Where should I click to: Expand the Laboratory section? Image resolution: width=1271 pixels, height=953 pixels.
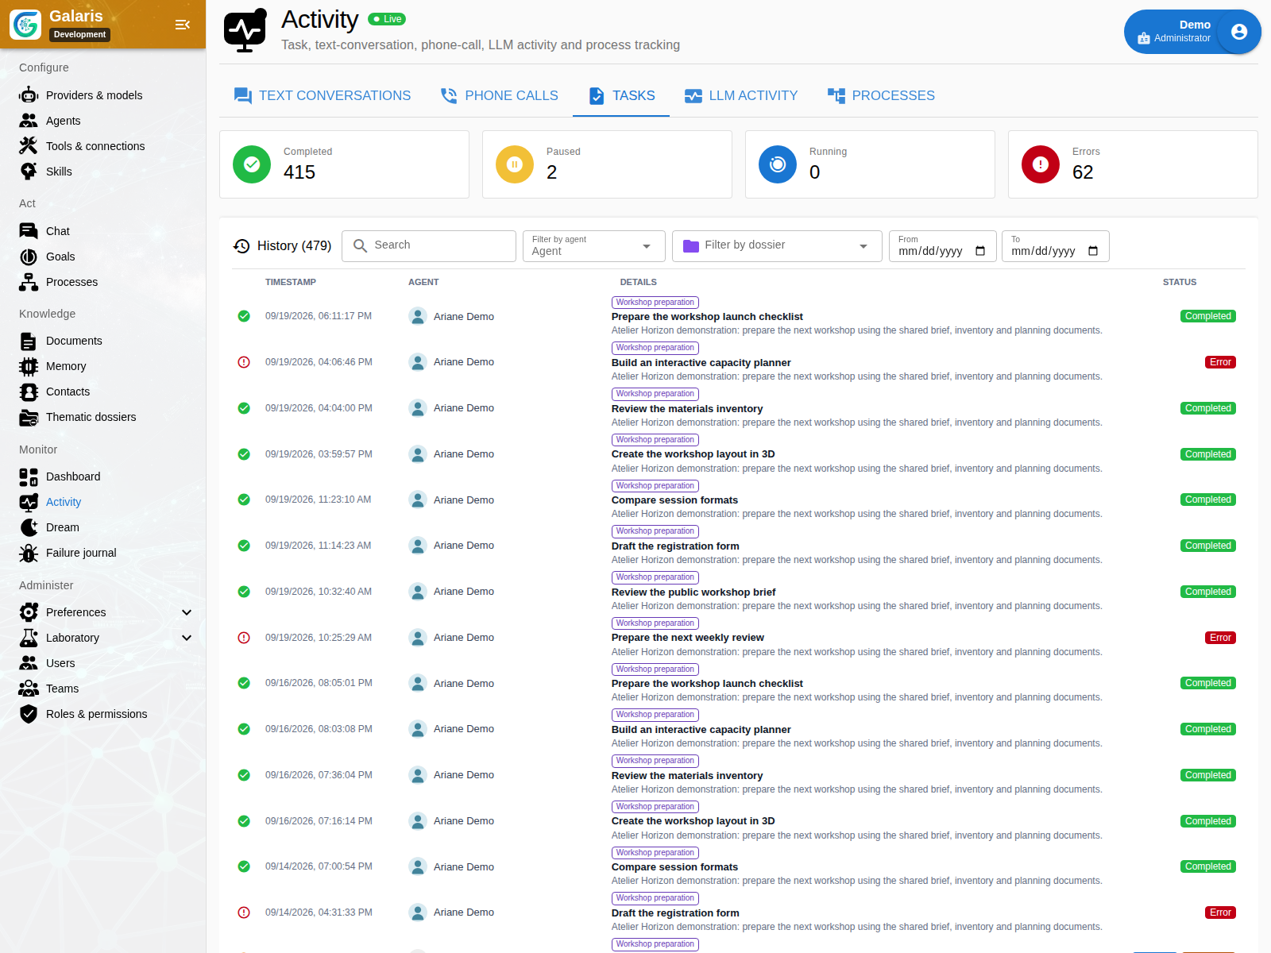coord(187,638)
